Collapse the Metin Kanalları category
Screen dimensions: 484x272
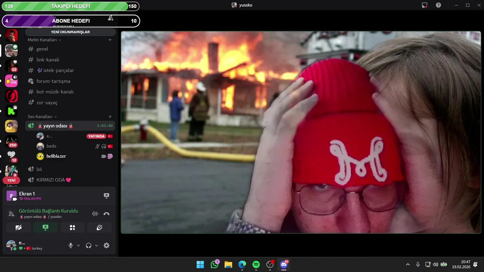(44, 40)
